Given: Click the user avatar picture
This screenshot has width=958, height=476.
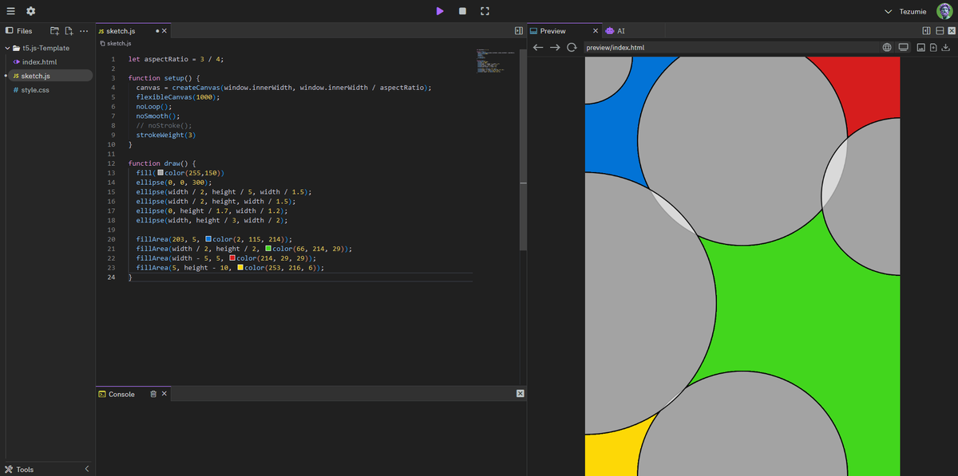Looking at the screenshot, I should (x=944, y=11).
